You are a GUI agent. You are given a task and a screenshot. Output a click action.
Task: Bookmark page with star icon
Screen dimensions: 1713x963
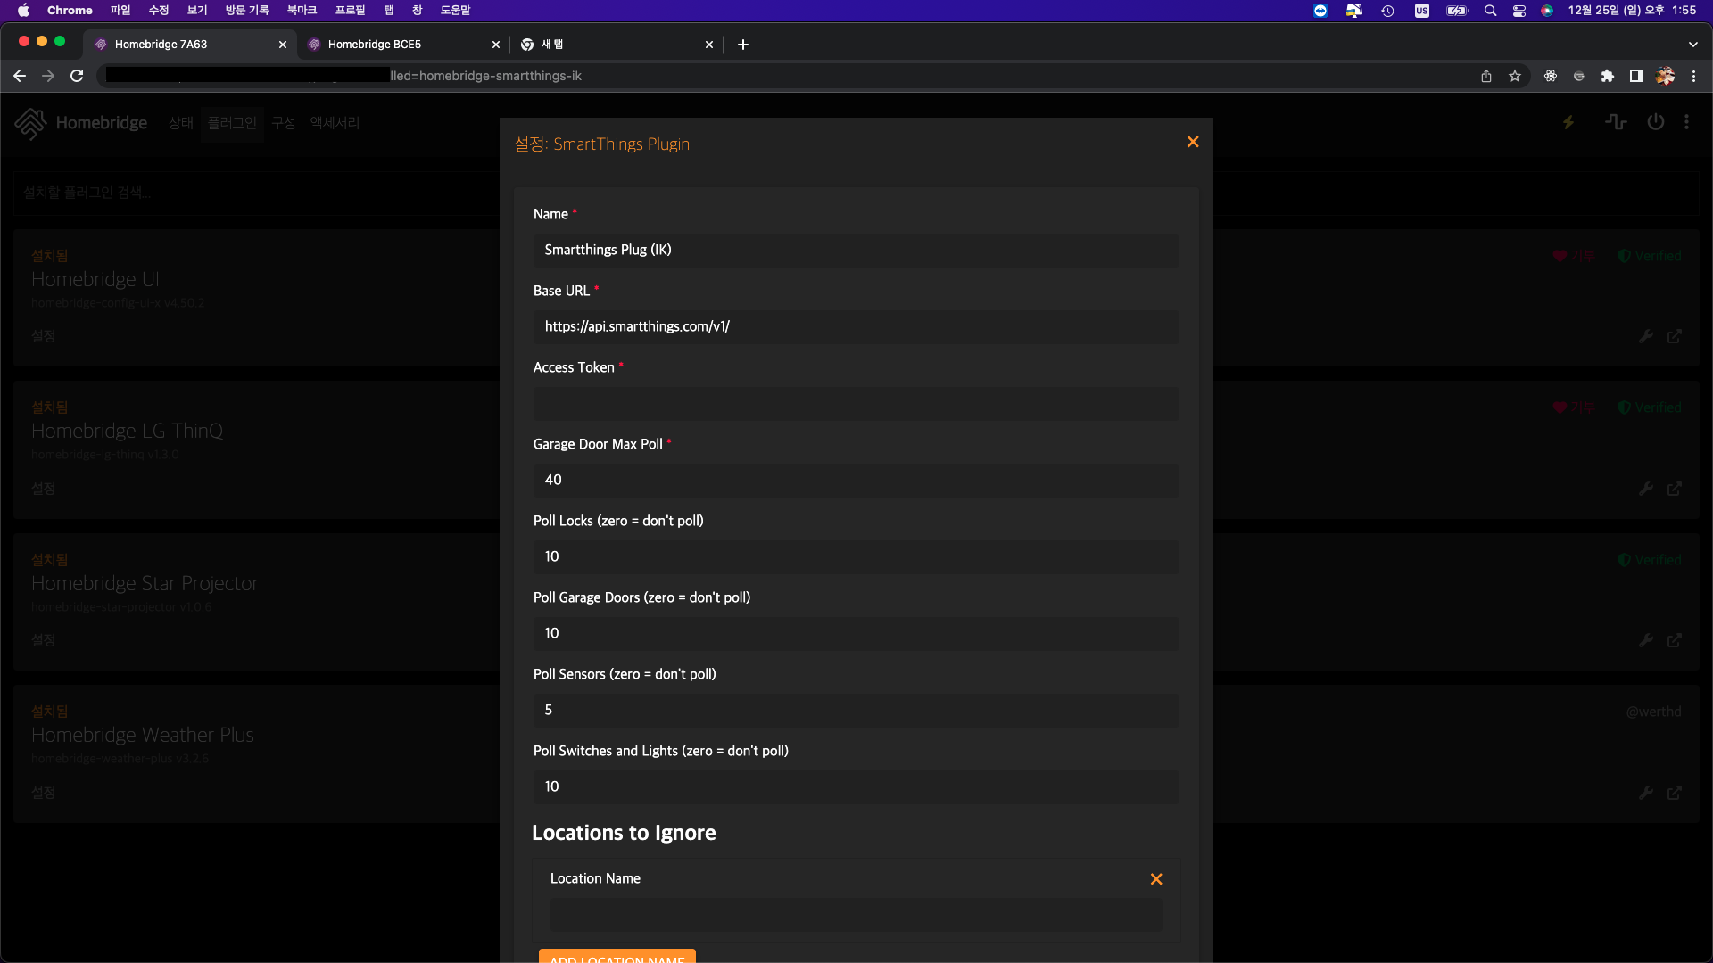[x=1515, y=76]
